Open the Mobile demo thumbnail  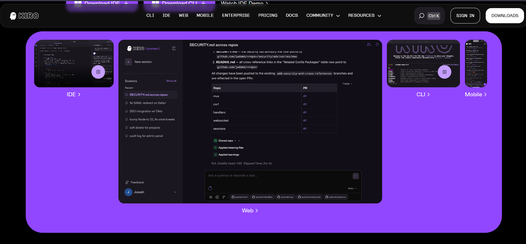coord(476,64)
